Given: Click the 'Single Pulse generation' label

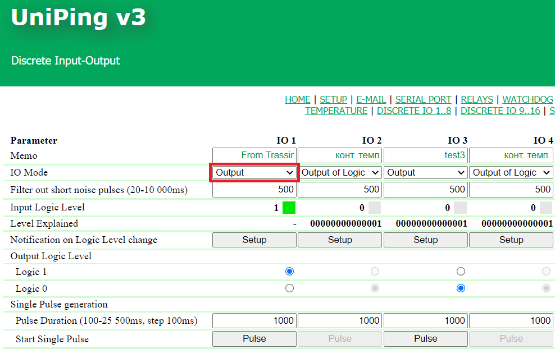Looking at the screenshot, I should pyautogui.click(x=59, y=305).
